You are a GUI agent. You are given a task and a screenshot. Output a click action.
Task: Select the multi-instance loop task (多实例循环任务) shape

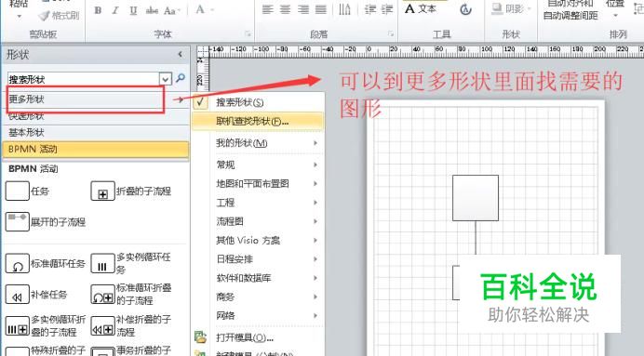[102, 263]
